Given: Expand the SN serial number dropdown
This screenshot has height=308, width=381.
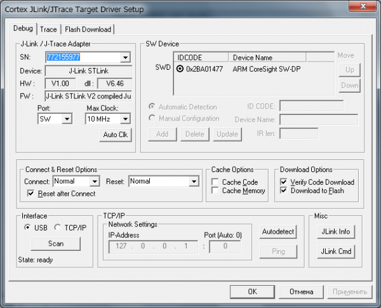Looking at the screenshot, I should click(125, 58).
